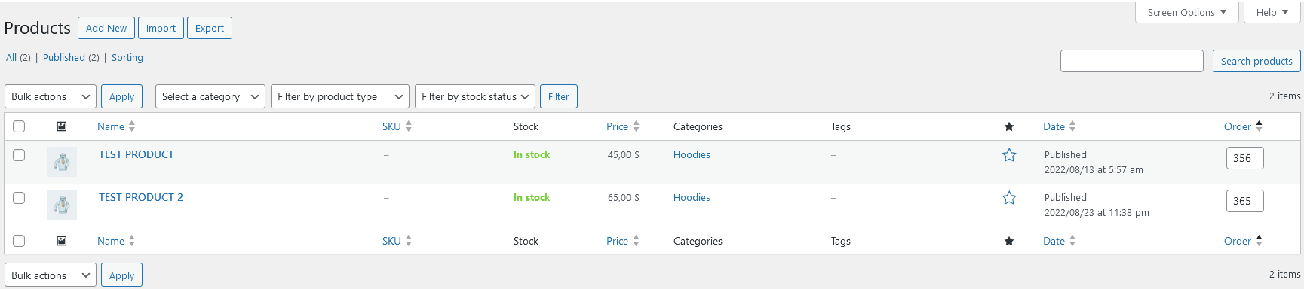Click the image column icon in header

click(x=62, y=126)
